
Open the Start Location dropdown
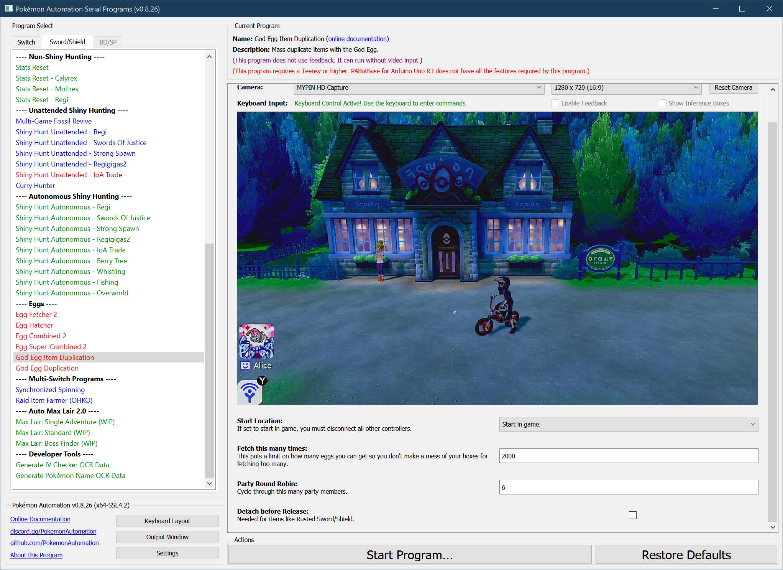point(629,424)
